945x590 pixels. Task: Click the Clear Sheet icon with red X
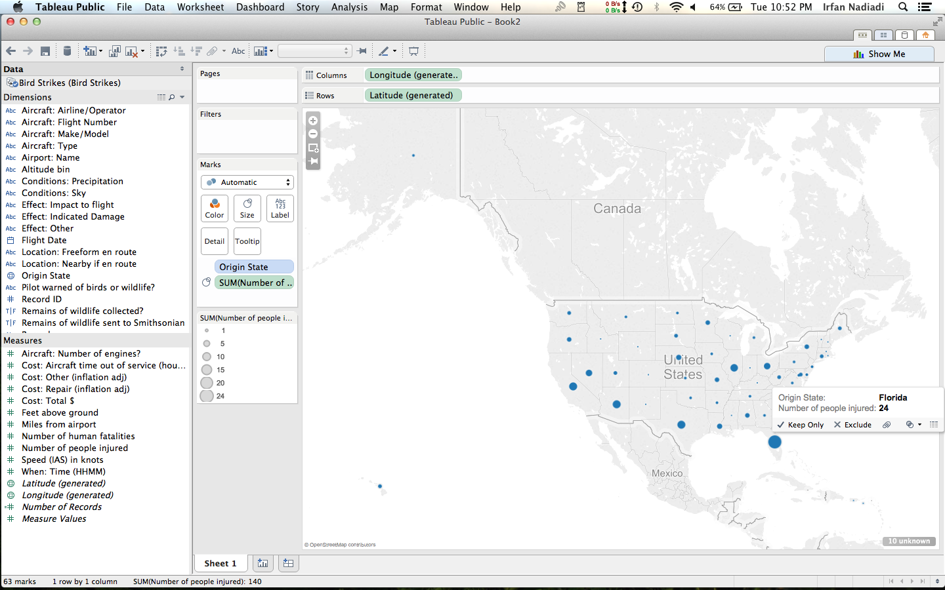click(x=132, y=51)
